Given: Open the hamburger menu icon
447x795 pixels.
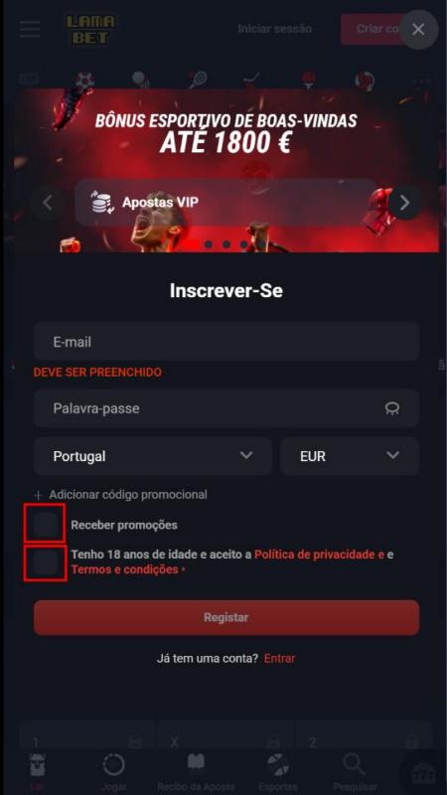Looking at the screenshot, I should pyautogui.click(x=30, y=29).
